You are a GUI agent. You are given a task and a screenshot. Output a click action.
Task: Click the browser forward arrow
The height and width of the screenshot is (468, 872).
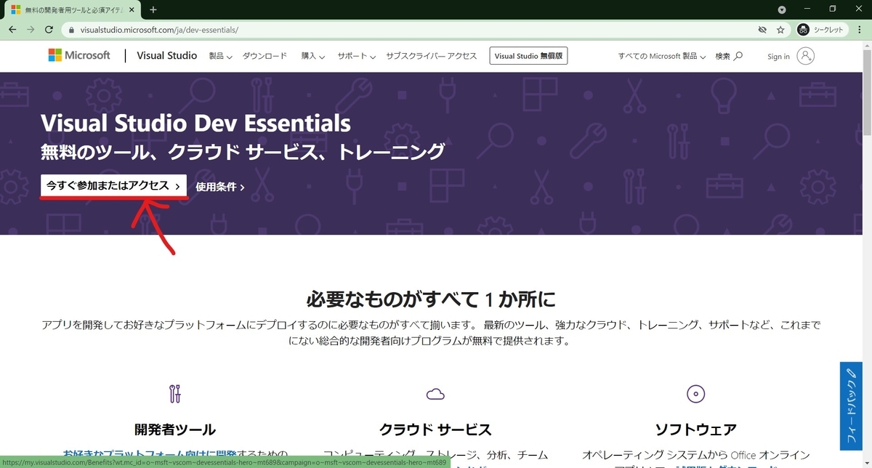coord(31,30)
